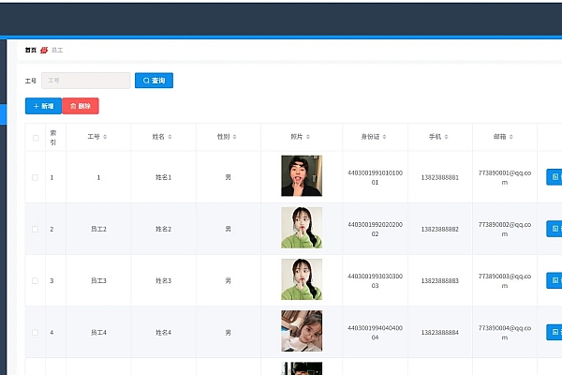Image resolution: width=562 pixels, height=375 pixels.
Task: Click the name cell 姓名1
Action: (x=163, y=177)
